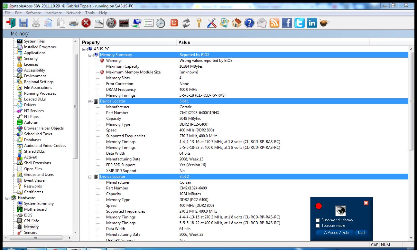
Task: Click the Copy documents icon
Action: coord(48,23)
